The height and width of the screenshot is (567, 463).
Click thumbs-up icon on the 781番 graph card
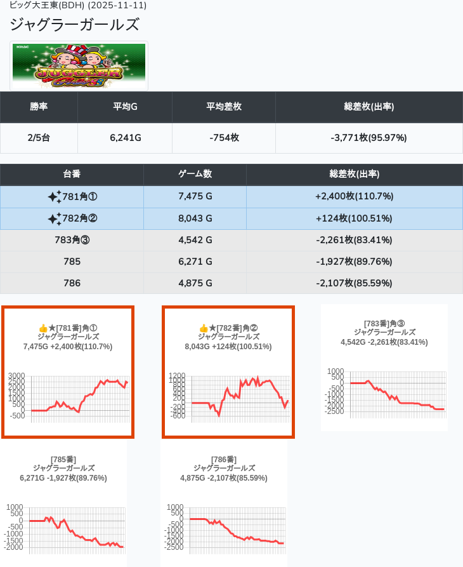coord(42,328)
